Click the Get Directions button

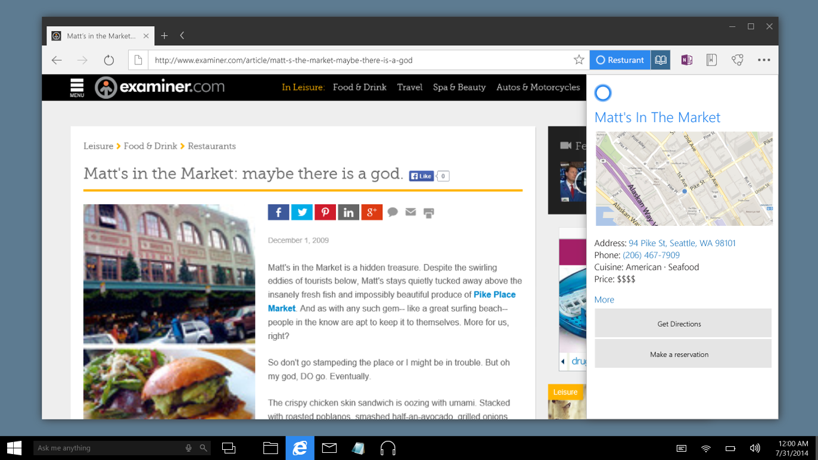(x=683, y=324)
